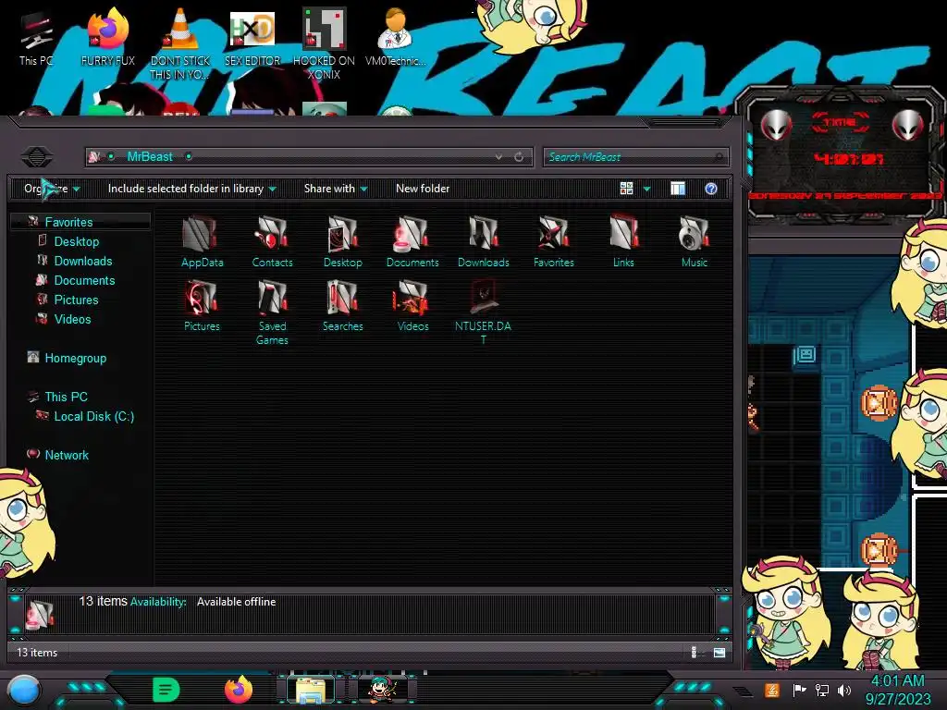Open network status tray icon
Screen dimensions: 947x710
point(822,690)
